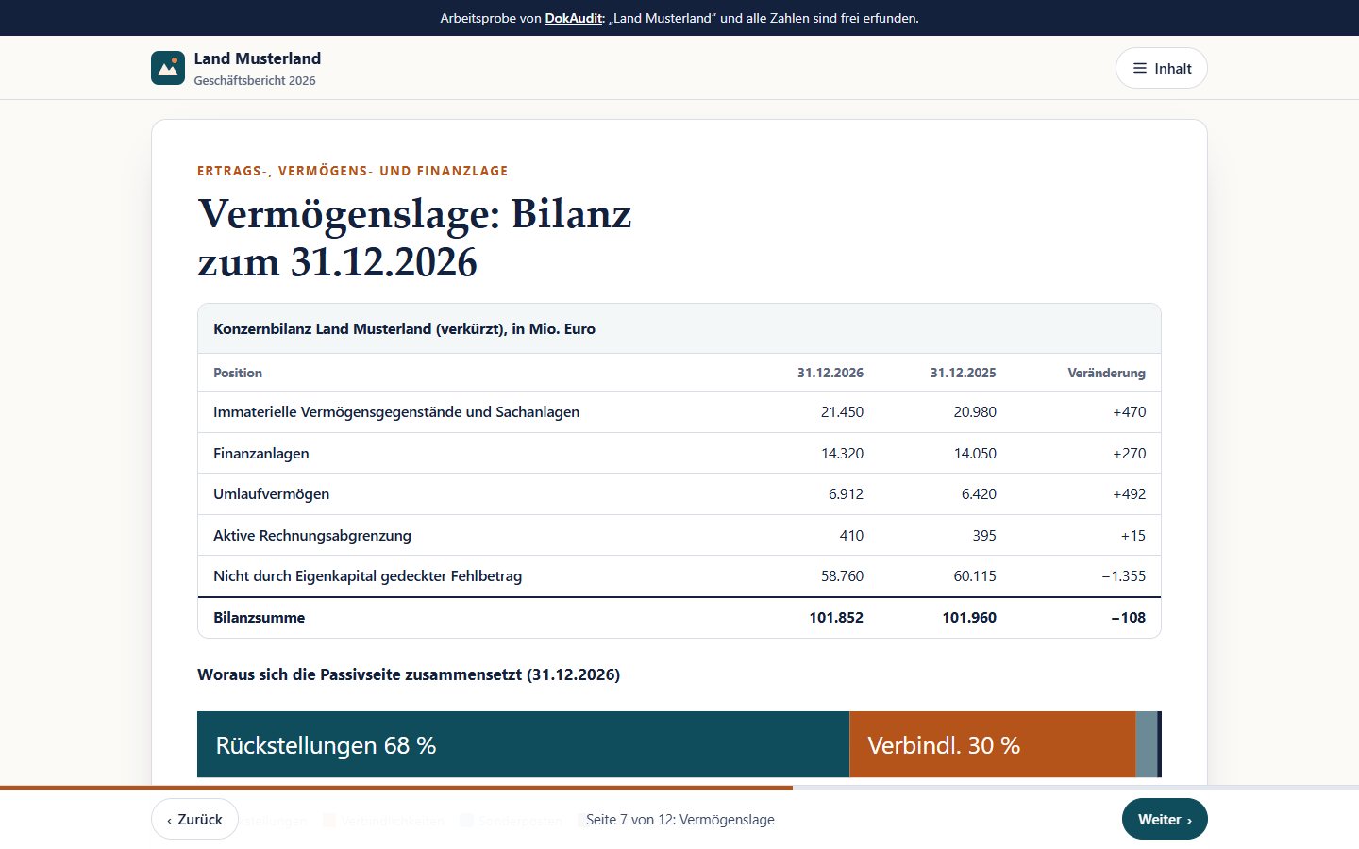Viewport: 1359px width, 849px height.
Task: Click the Ertrags-, Vermögens- und Finanzlage section label
Action: coord(353,171)
